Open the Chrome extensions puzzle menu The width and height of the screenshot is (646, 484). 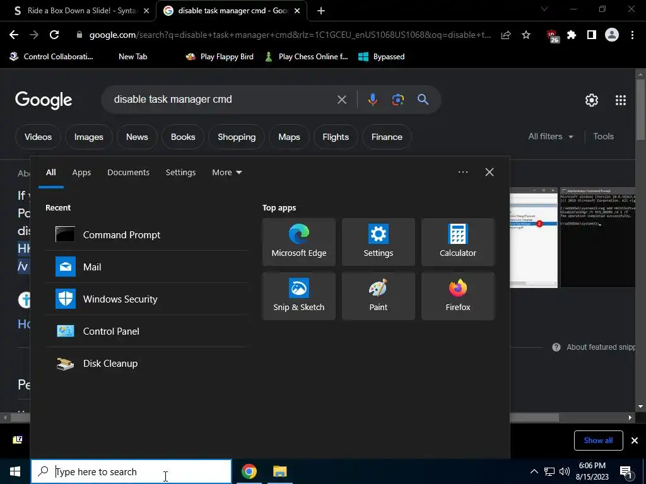pyautogui.click(x=572, y=35)
